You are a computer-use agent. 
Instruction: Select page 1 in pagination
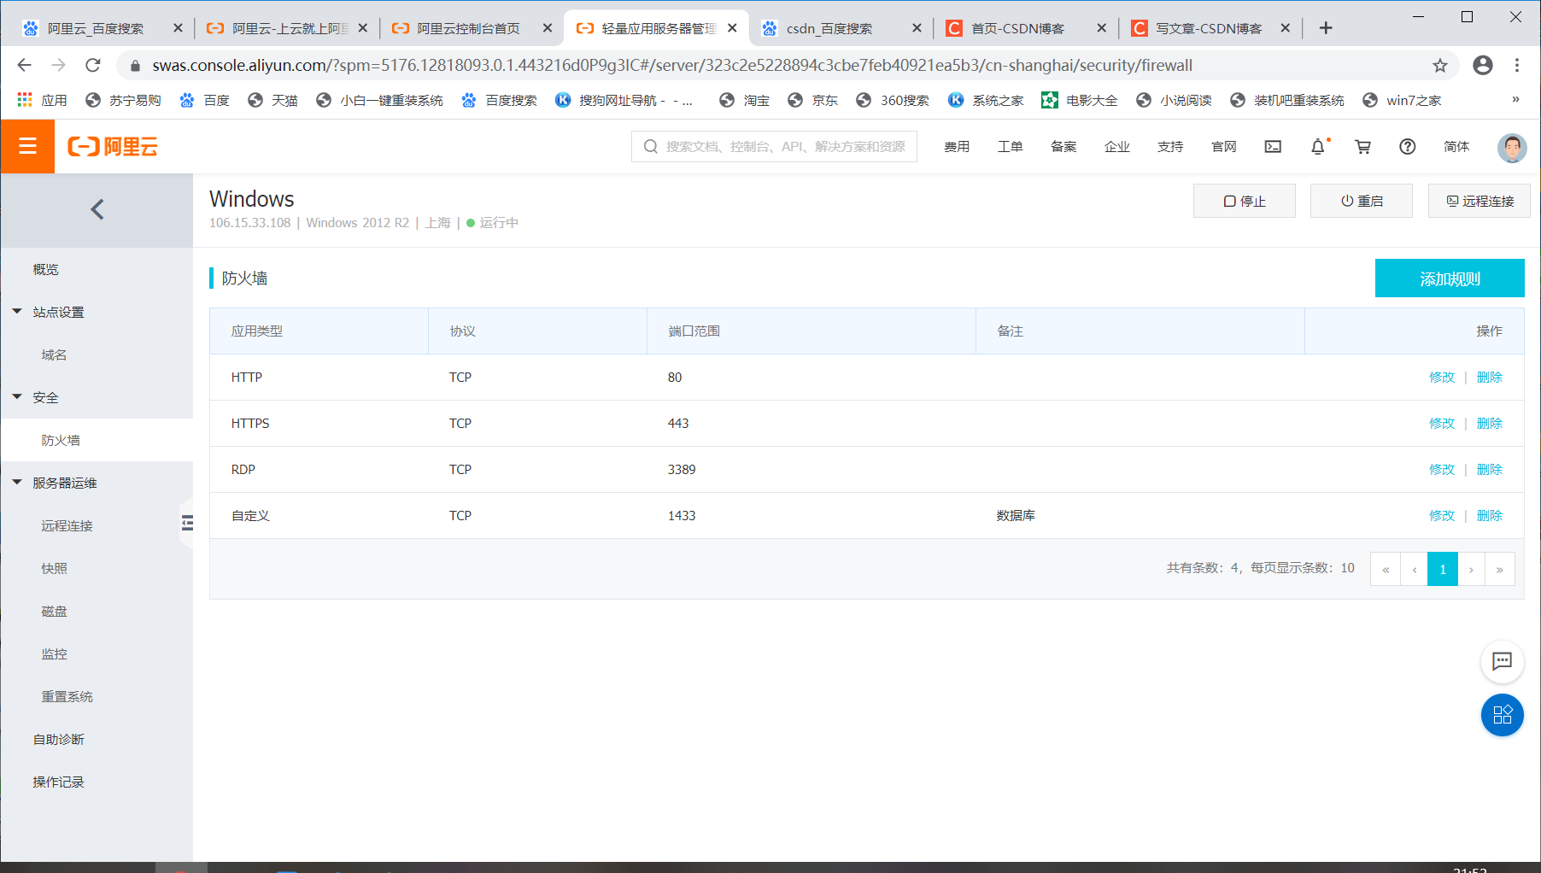pos(1442,568)
